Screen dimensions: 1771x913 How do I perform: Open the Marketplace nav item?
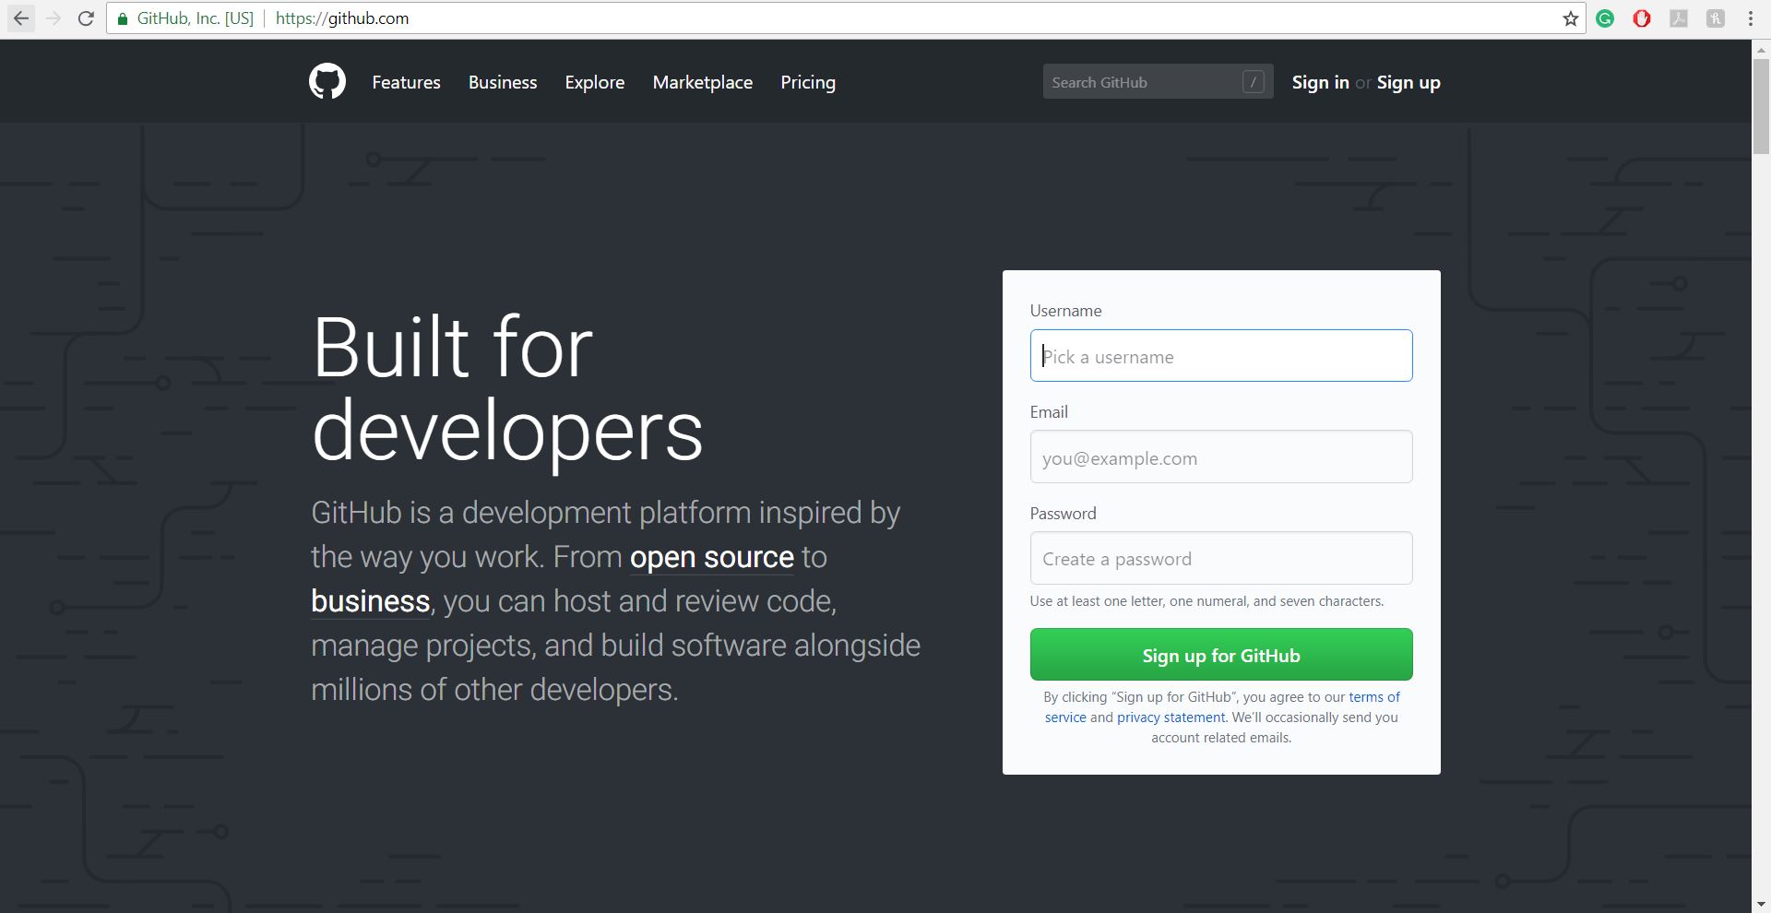(703, 82)
